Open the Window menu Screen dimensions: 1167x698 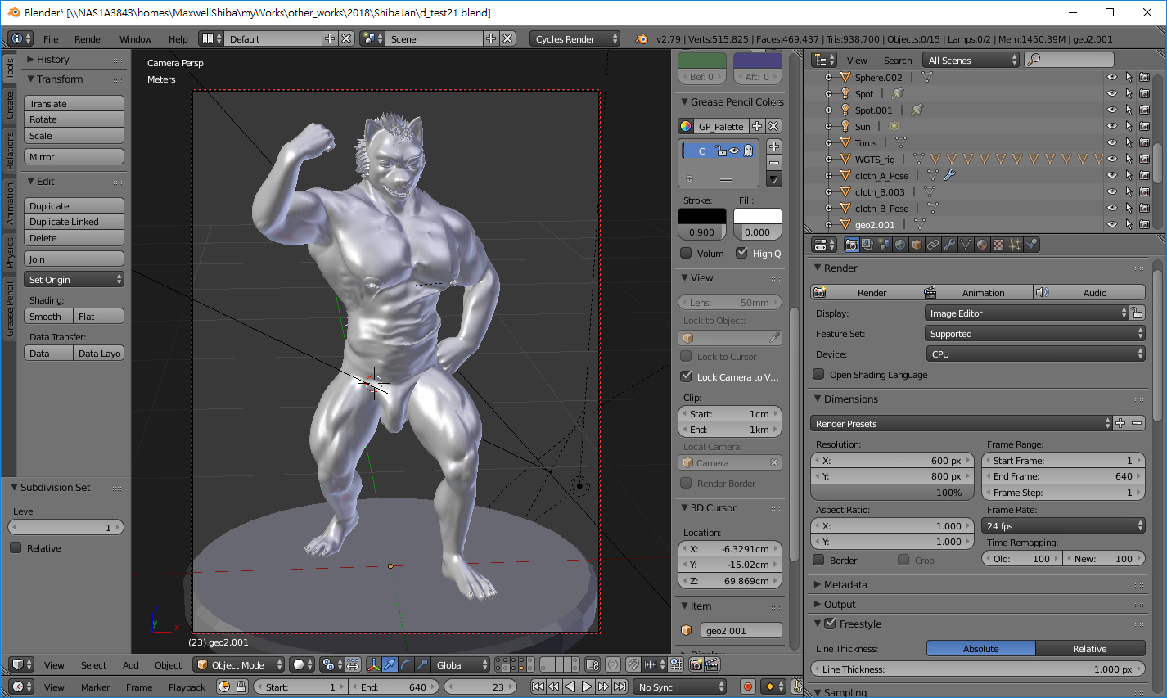coord(136,38)
